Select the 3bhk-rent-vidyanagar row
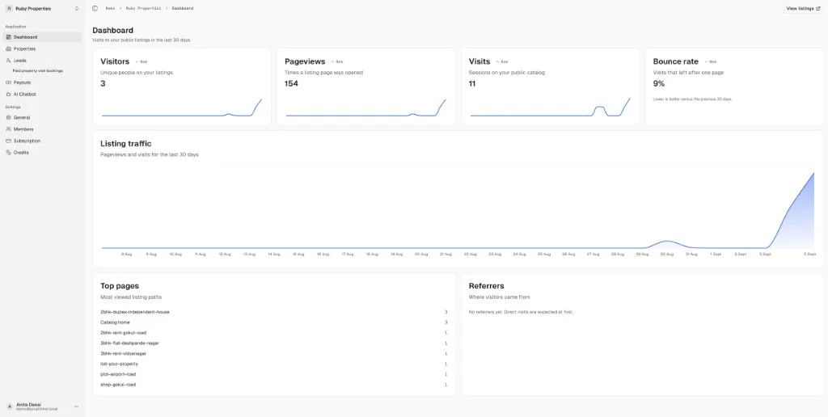This screenshot has height=417, width=828. pyautogui.click(x=273, y=353)
